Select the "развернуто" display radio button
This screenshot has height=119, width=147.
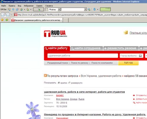click(x=69, y=83)
